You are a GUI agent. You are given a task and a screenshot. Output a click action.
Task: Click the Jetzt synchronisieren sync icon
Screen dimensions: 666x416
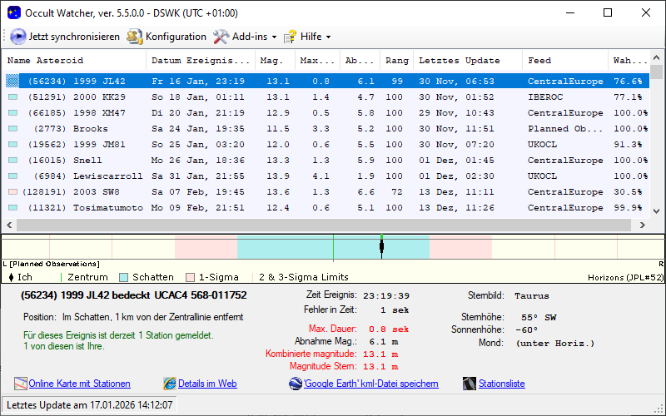tap(18, 37)
